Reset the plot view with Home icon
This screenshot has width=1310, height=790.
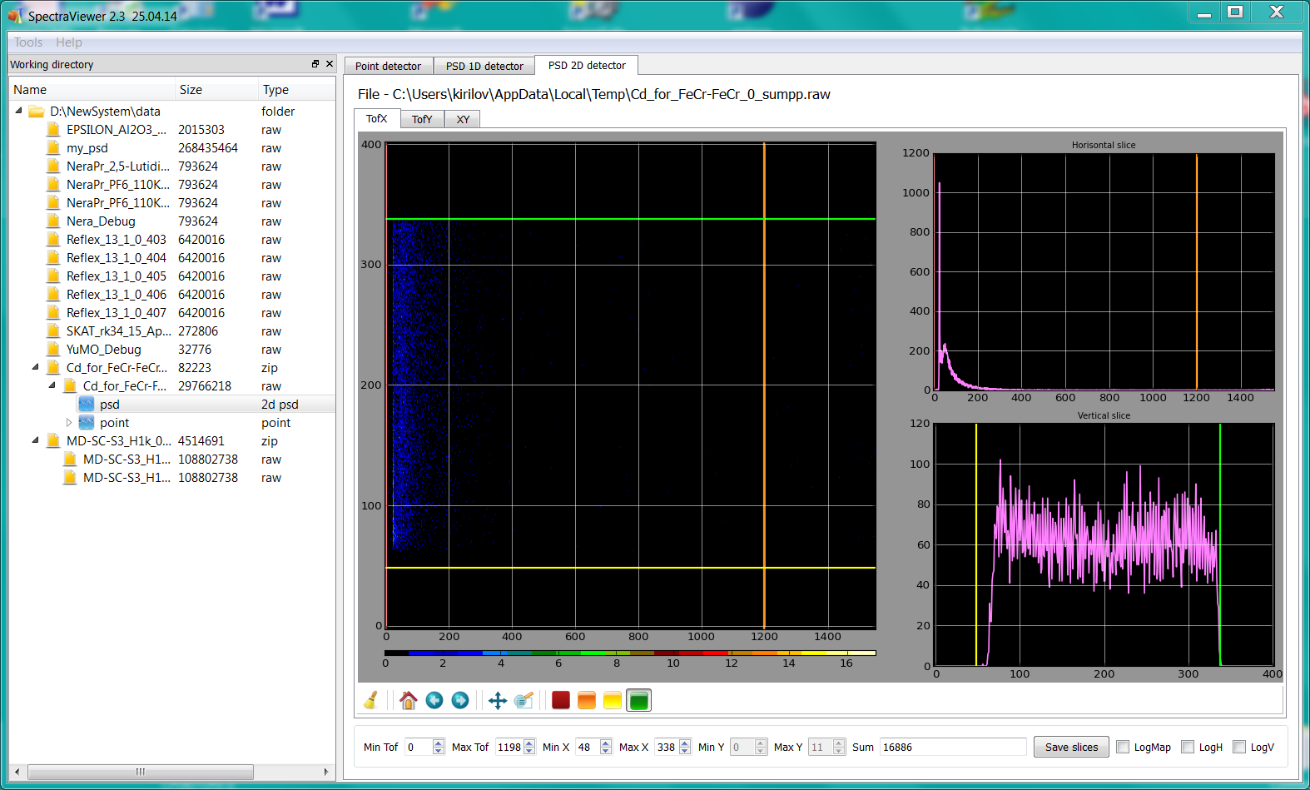(408, 700)
